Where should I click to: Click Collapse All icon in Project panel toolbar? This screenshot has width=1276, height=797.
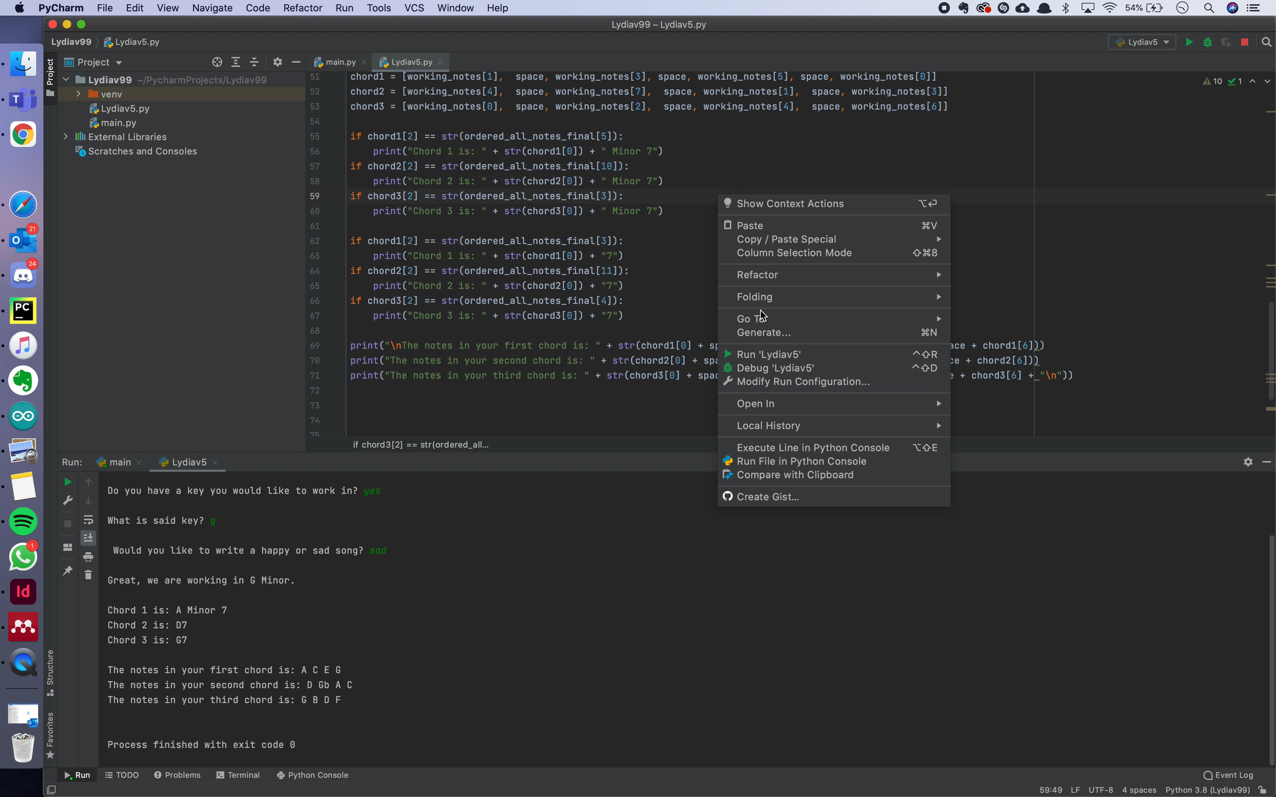point(255,62)
